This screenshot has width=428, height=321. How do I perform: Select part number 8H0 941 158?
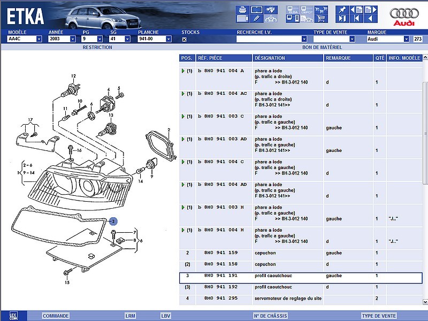[221, 264]
